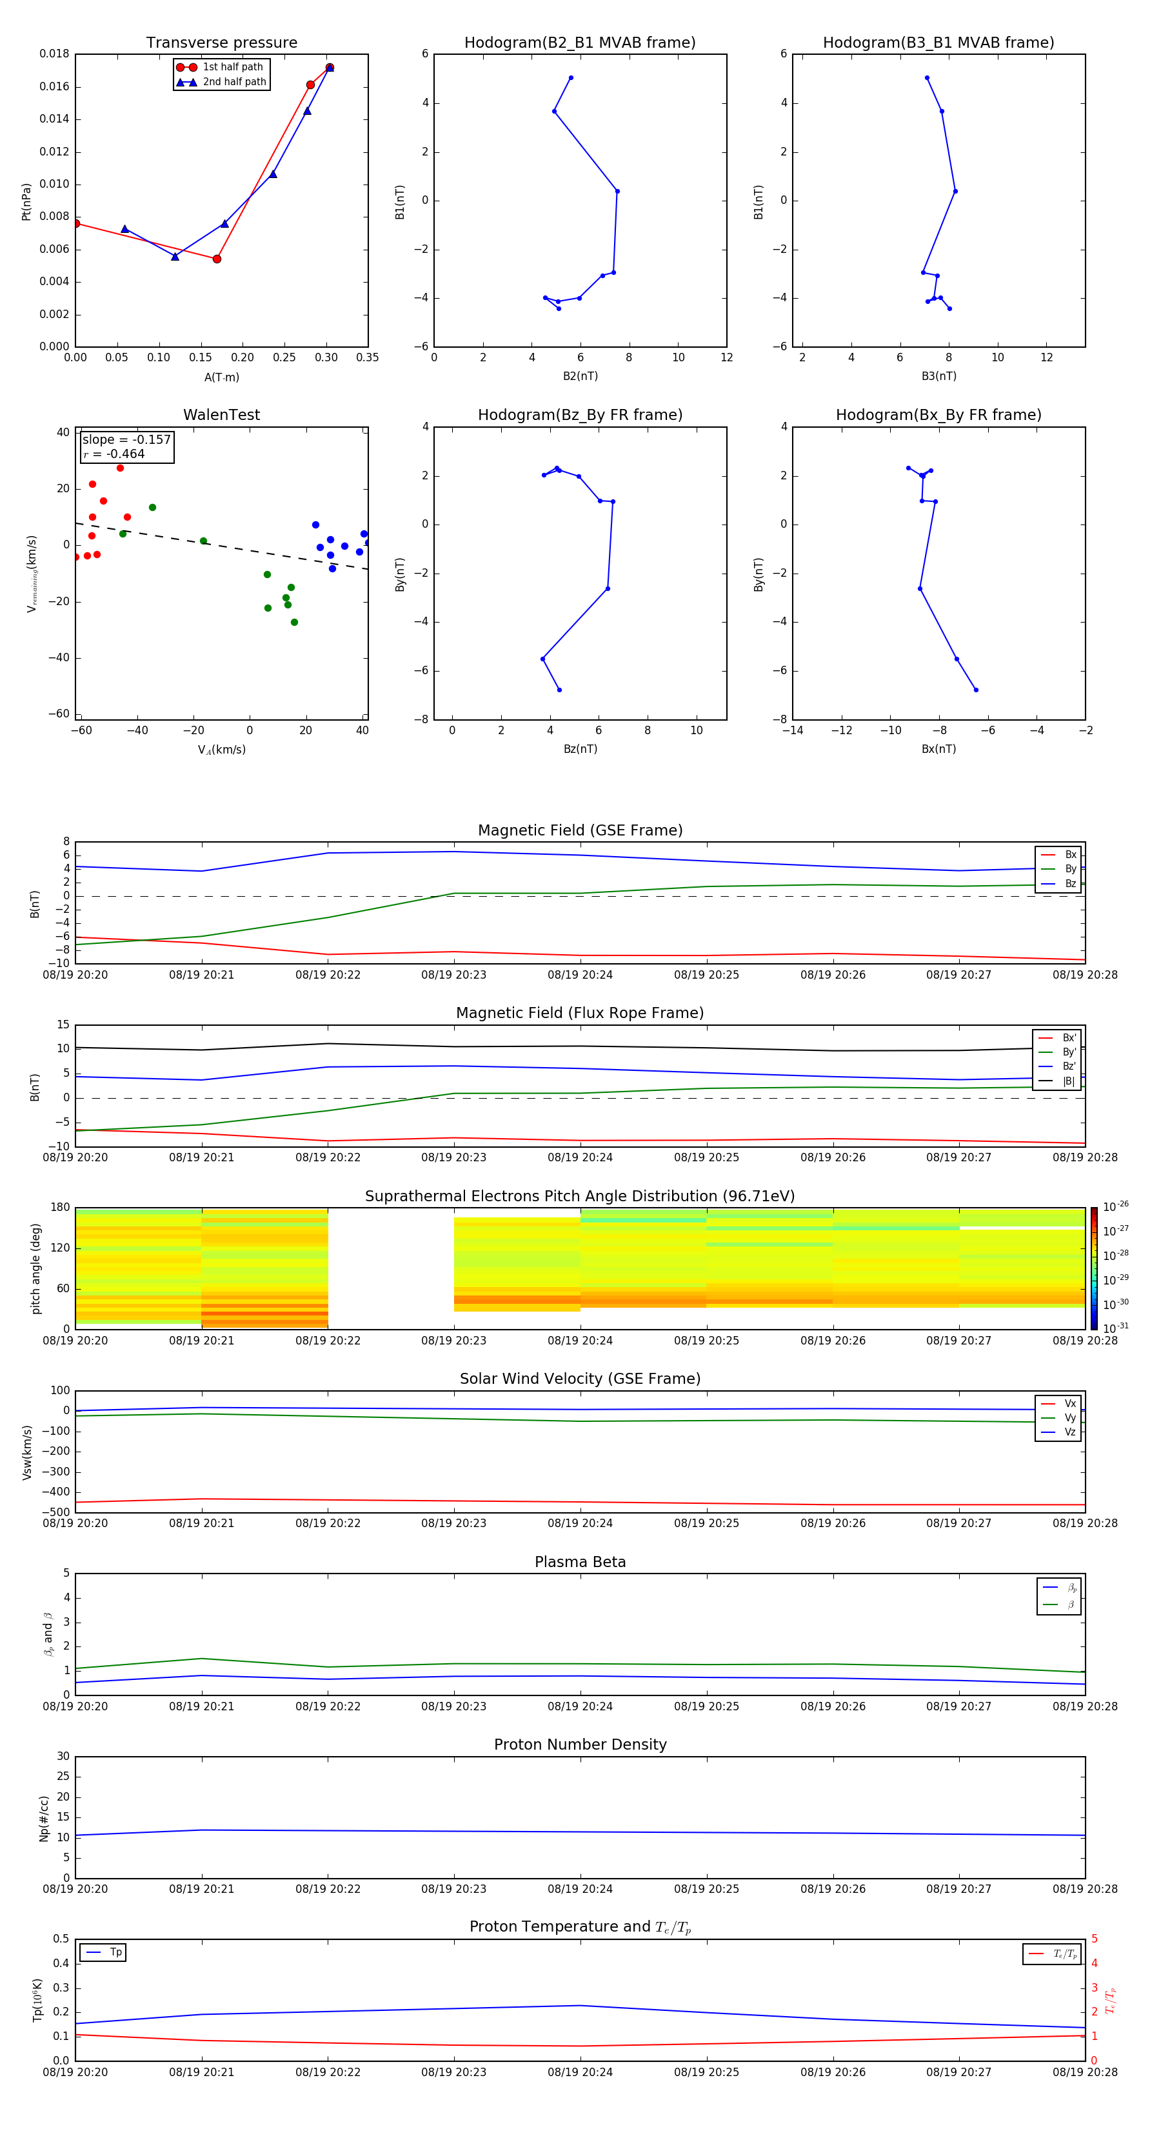Click the "Plasma Beta" panel title

pyautogui.click(x=580, y=1562)
